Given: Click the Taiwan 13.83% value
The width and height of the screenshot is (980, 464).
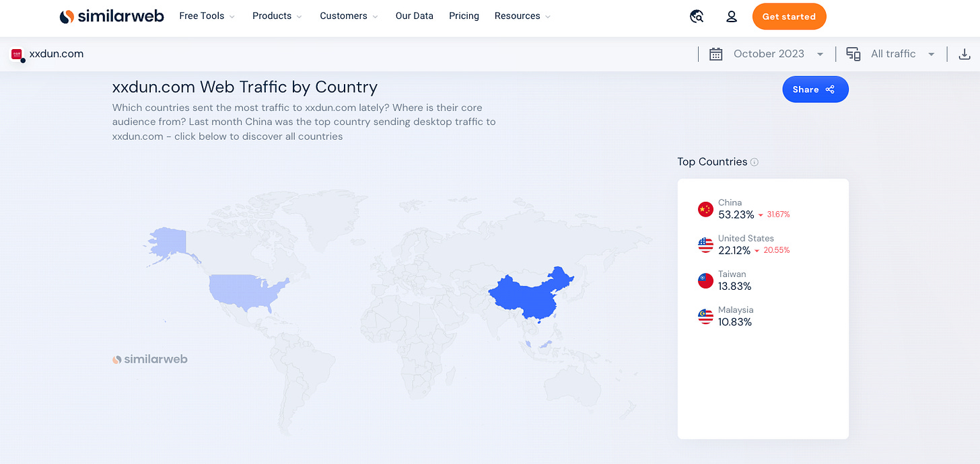Looking at the screenshot, I should point(735,286).
